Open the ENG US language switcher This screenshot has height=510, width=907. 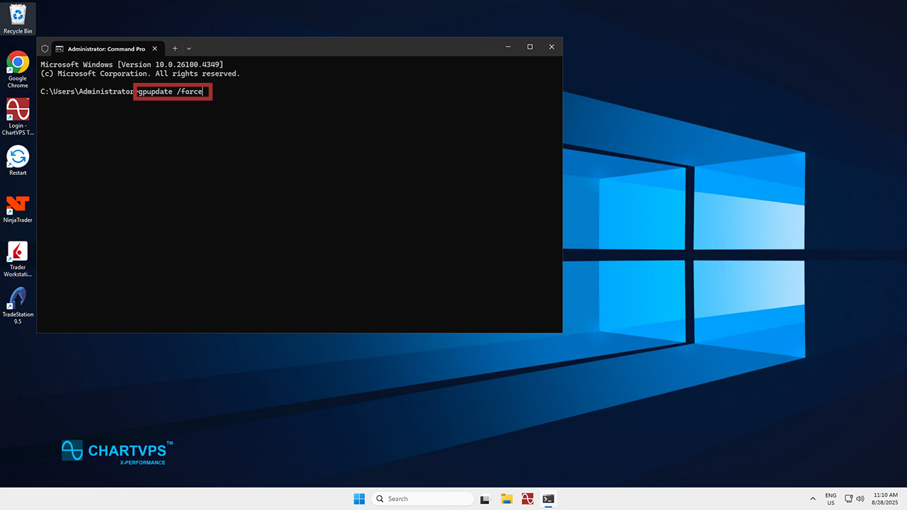coord(830,499)
